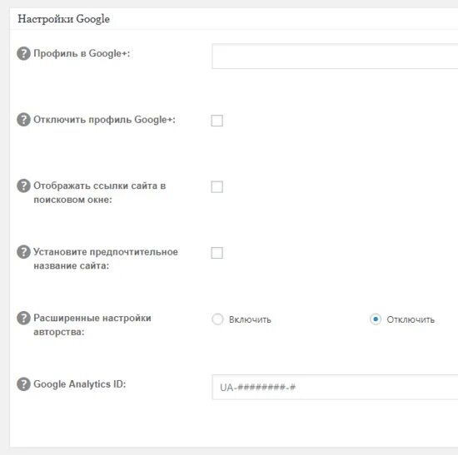Viewport: 458px width, 455px height.
Task: Show help for Установите предпочтительное название сайта
Action: click(x=23, y=252)
